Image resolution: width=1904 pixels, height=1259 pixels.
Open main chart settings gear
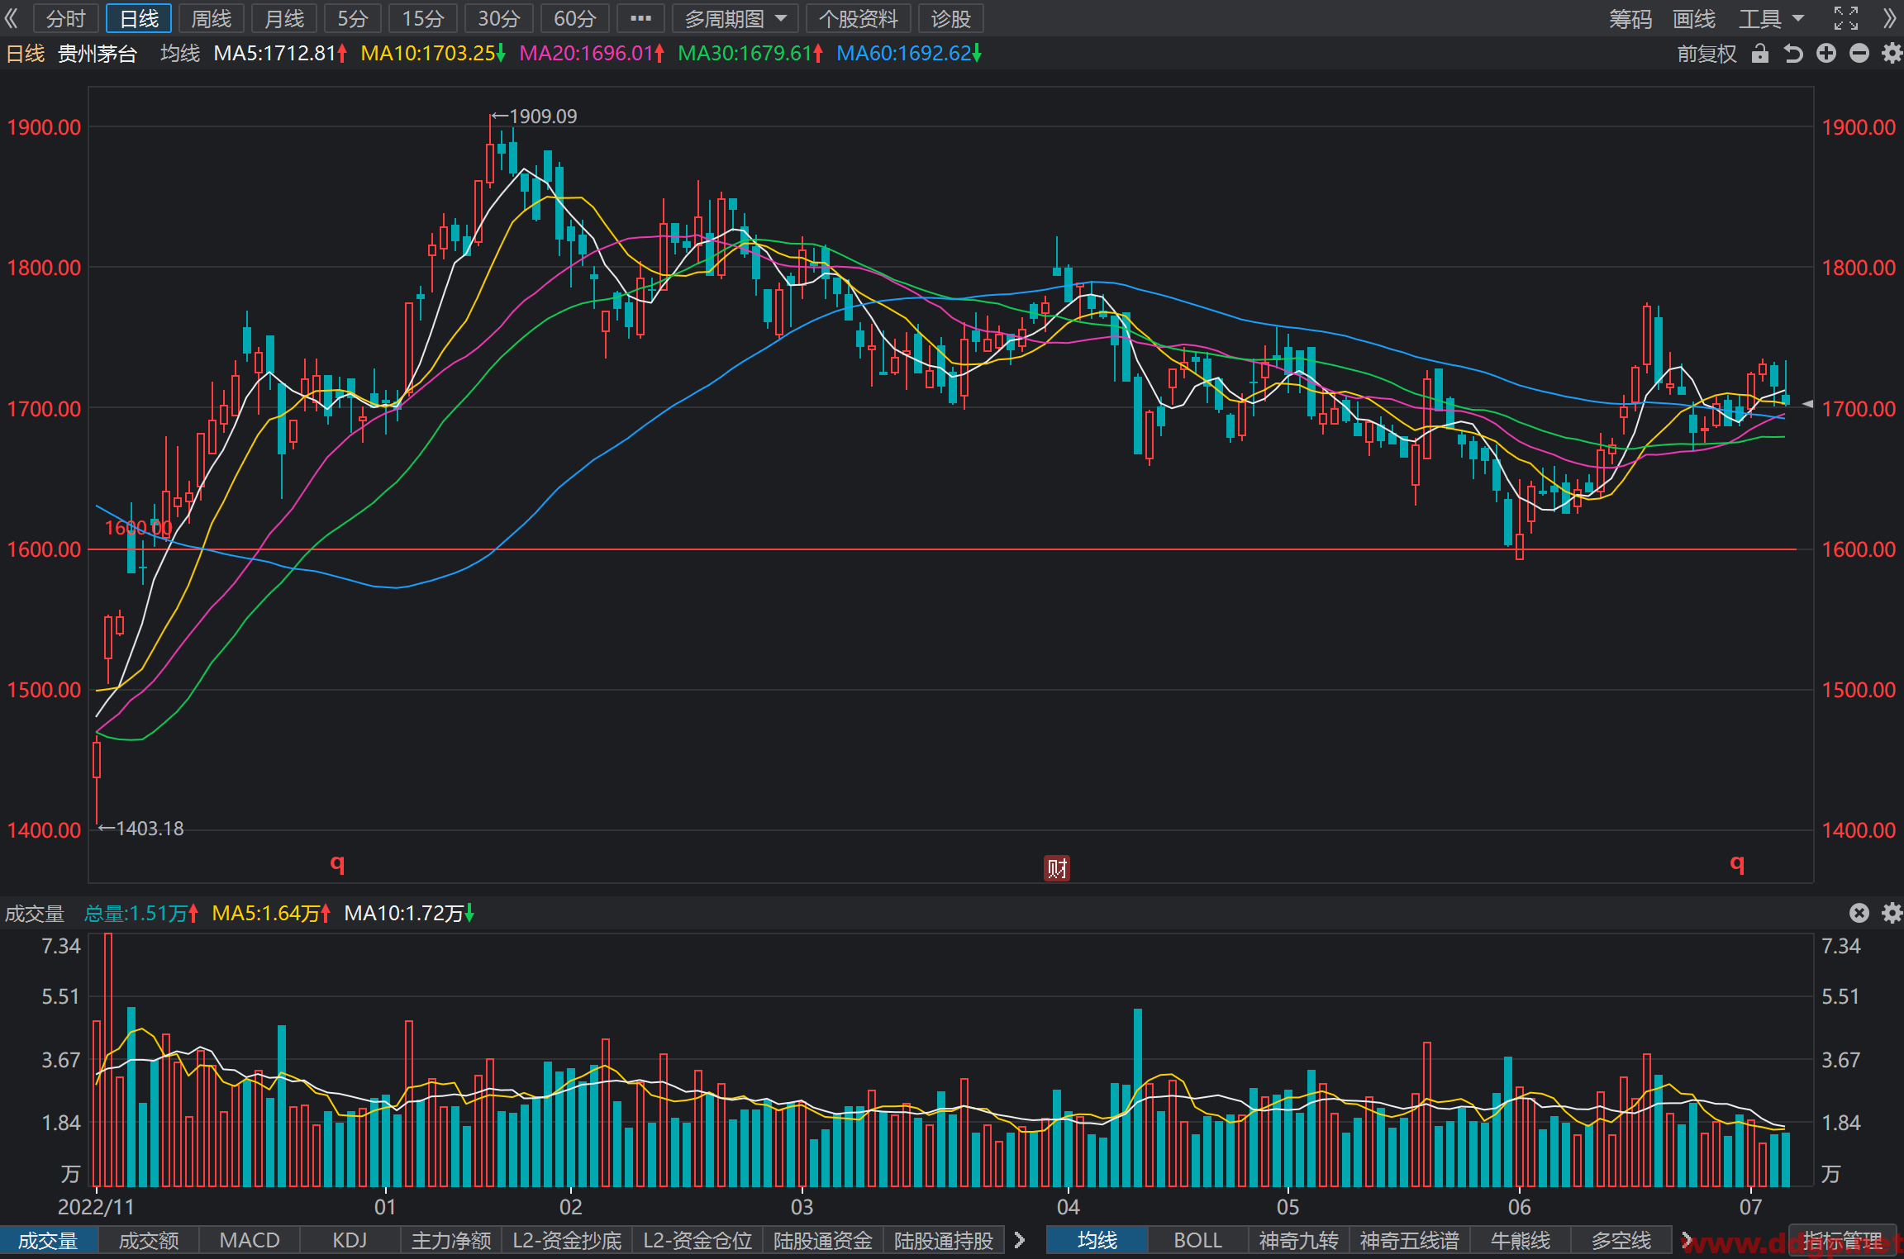(1892, 54)
